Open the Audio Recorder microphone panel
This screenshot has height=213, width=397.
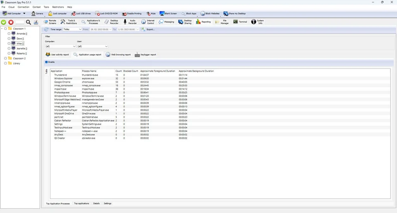click(130, 22)
